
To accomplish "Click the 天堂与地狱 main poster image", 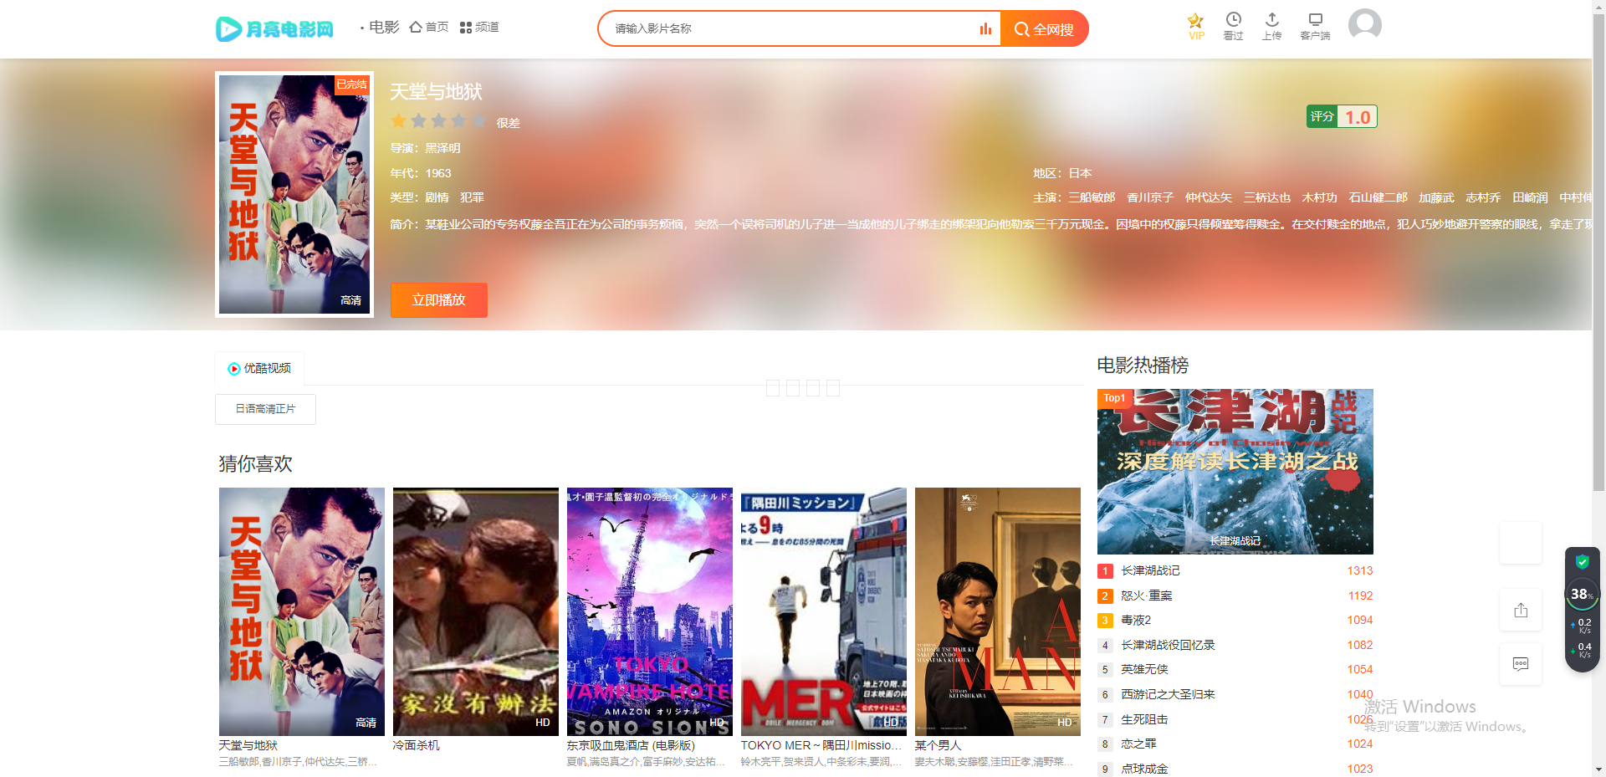I will click(294, 194).
